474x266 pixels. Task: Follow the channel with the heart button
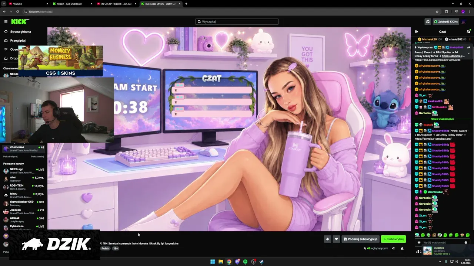coord(336,239)
